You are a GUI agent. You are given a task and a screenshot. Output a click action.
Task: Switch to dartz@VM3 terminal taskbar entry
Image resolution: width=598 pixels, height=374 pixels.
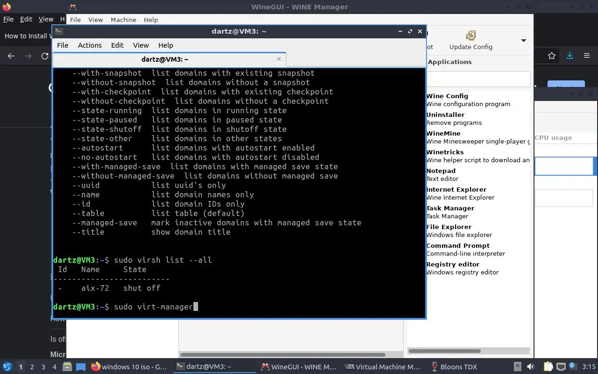click(214, 367)
